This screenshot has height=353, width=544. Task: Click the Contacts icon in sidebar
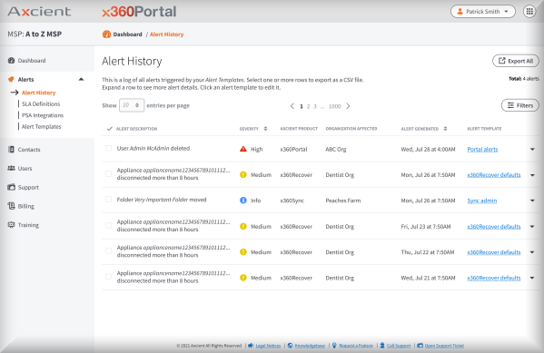click(x=11, y=150)
